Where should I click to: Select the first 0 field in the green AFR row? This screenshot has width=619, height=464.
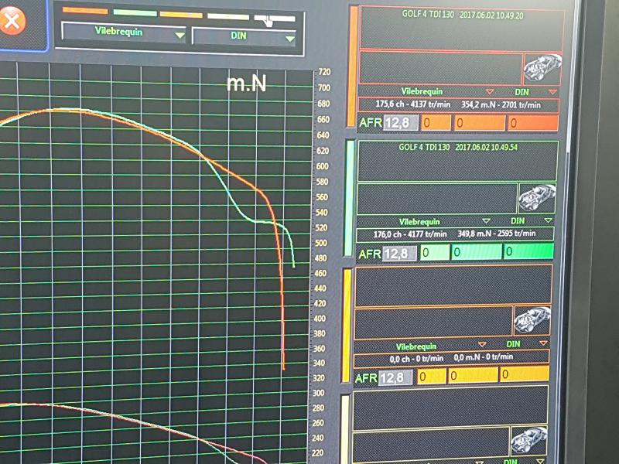click(x=434, y=253)
